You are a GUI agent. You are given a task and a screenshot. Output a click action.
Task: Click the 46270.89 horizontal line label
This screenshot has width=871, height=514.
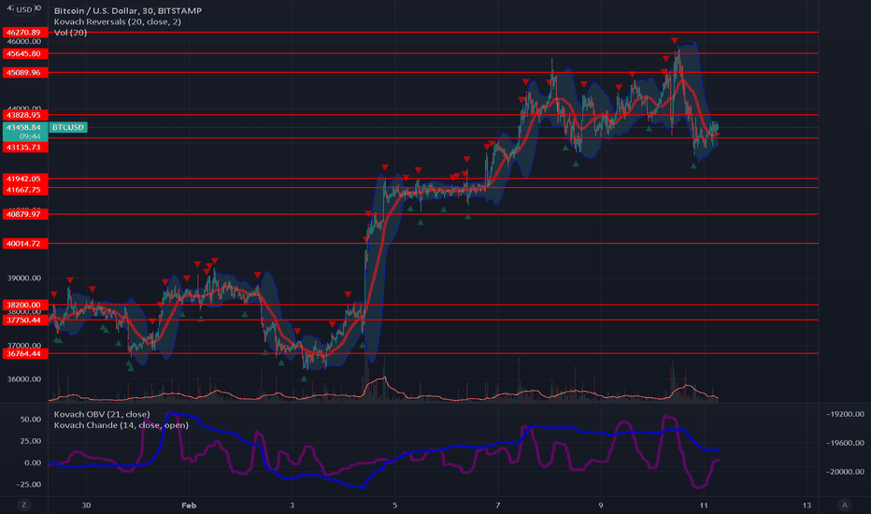tap(25, 32)
